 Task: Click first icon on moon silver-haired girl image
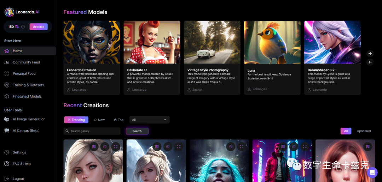click(157, 146)
